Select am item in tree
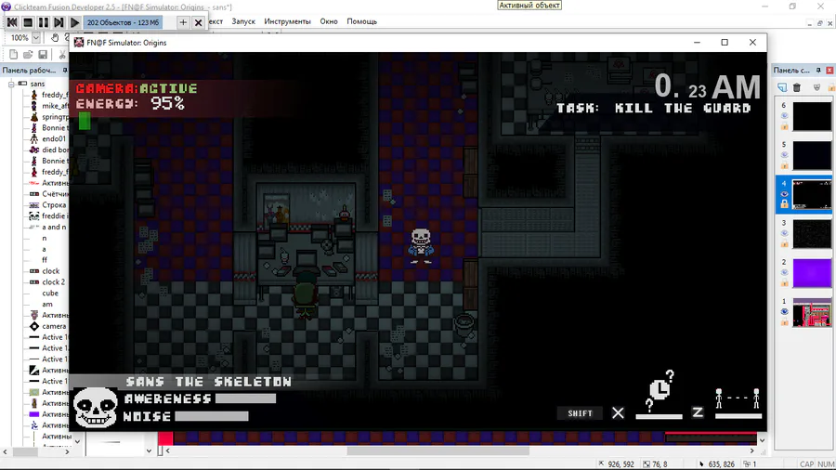 coord(47,305)
